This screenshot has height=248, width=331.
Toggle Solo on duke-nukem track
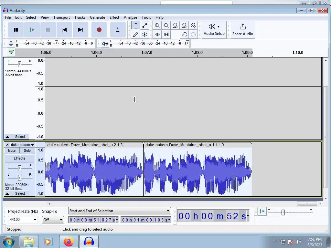tap(27, 150)
